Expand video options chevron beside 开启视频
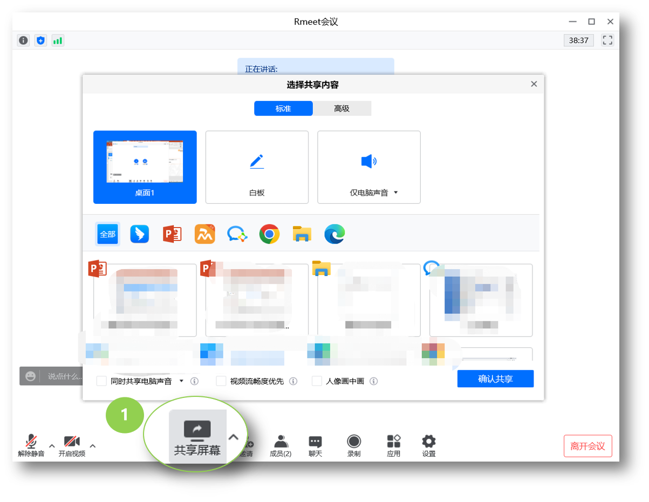This screenshot has width=649, height=502. tap(93, 446)
